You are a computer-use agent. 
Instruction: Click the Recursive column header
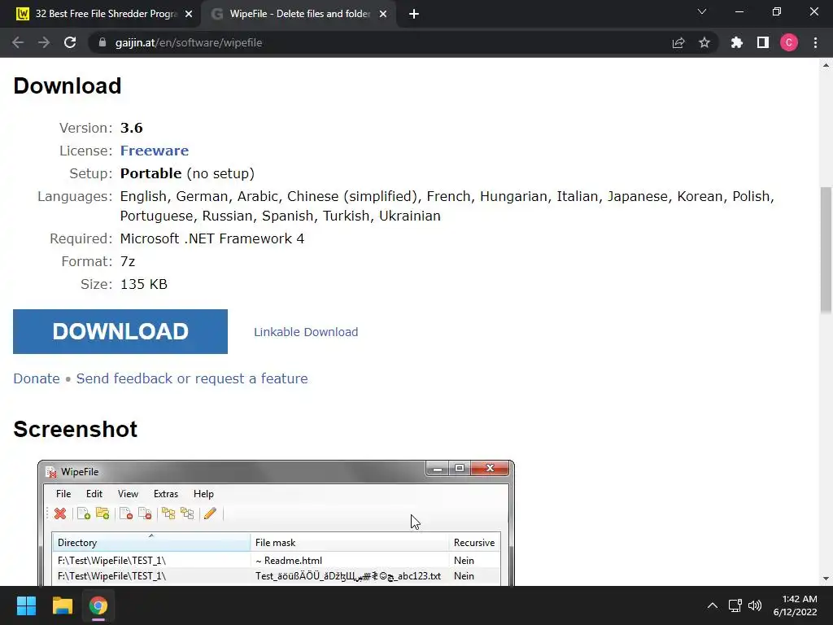(x=474, y=542)
